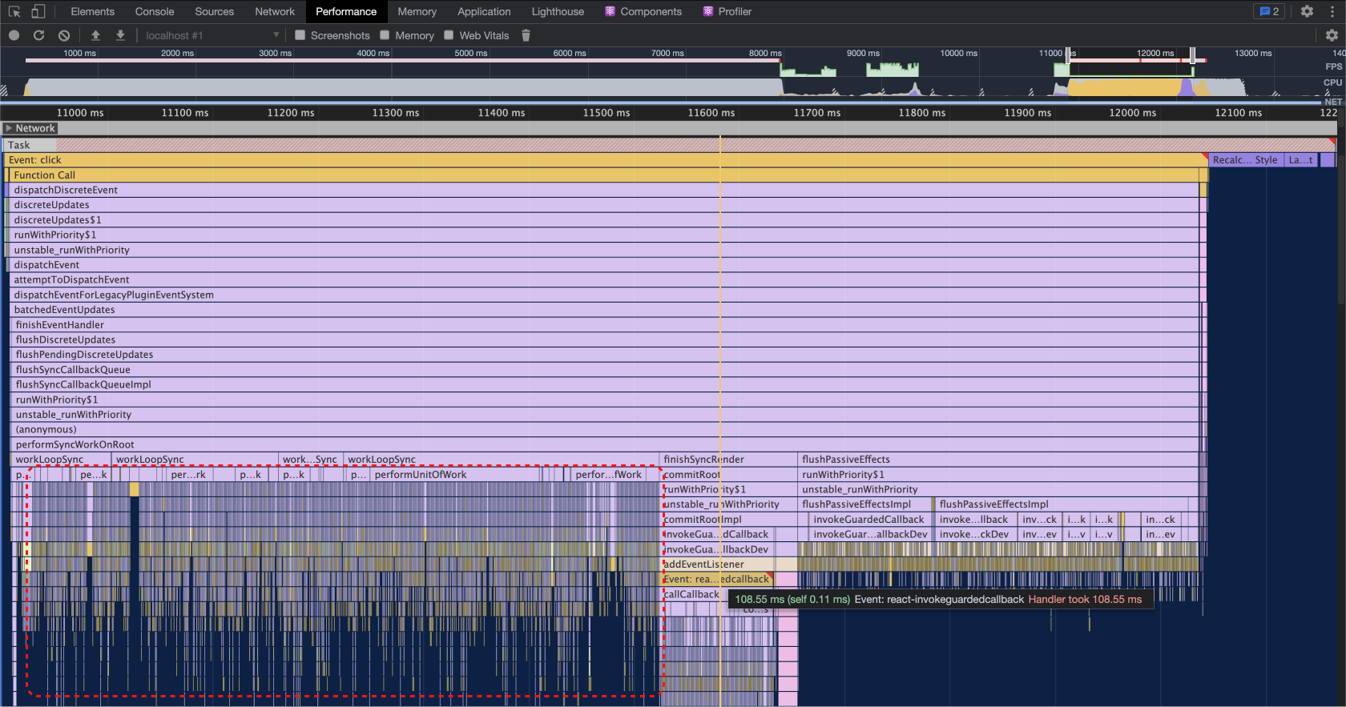Open the React Components tab

(643, 11)
